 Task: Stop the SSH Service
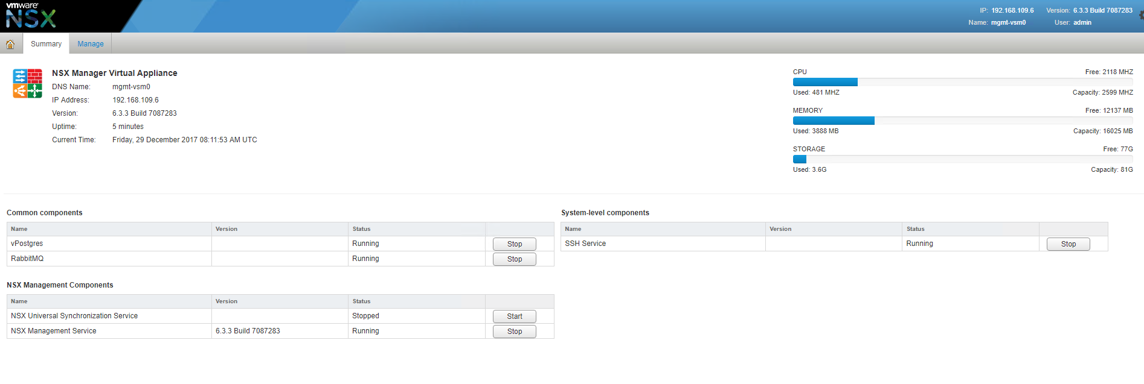tap(1068, 244)
